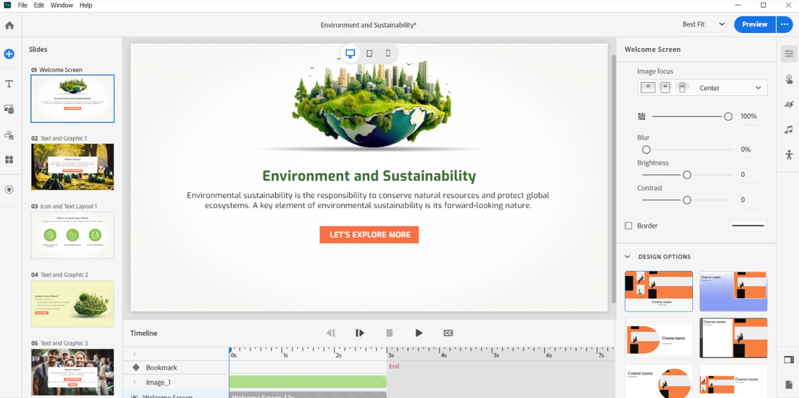Screen dimensions: 799x398
Task: Add a new slide with plus icon
Action: click(x=9, y=54)
